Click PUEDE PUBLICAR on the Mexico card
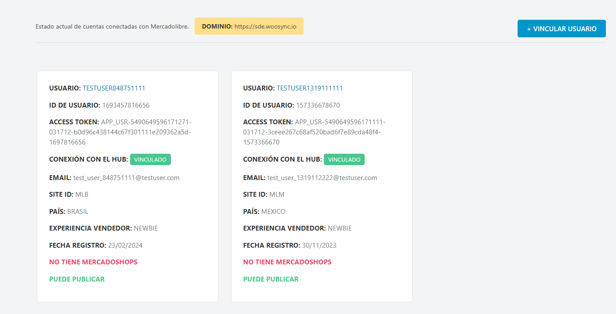Viewport: 616px width, 314px height. point(271,279)
